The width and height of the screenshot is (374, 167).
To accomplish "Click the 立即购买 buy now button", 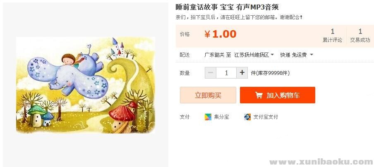I will pyautogui.click(x=208, y=95).
